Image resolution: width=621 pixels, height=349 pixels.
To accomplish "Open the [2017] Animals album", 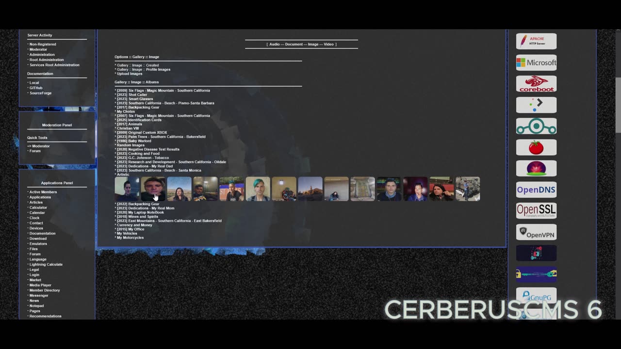I will 130,124.
